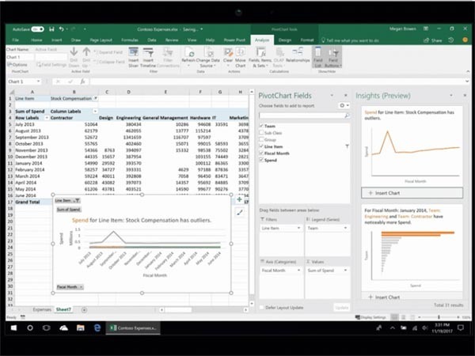Launch Edge from the taskbar
Screen dimensions: 475x356
pos(97,328)
